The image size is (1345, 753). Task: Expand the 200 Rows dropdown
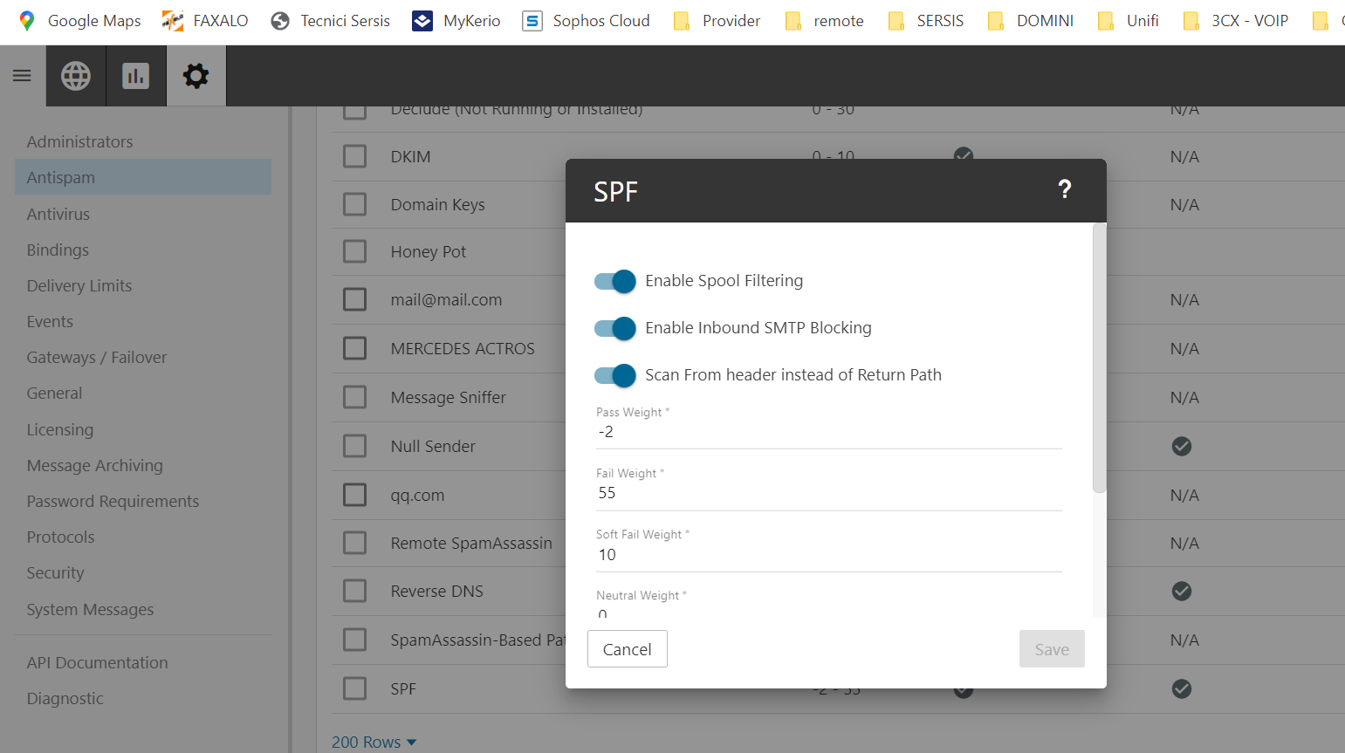click(374, 742)
